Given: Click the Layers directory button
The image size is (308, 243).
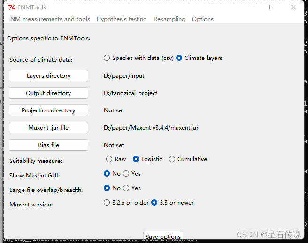Looking at the screenshot, I should coord(48,75).
